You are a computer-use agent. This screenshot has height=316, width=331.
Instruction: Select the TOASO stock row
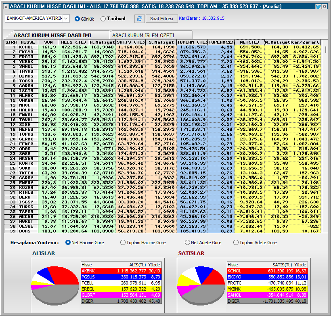(x=163, y=81)
